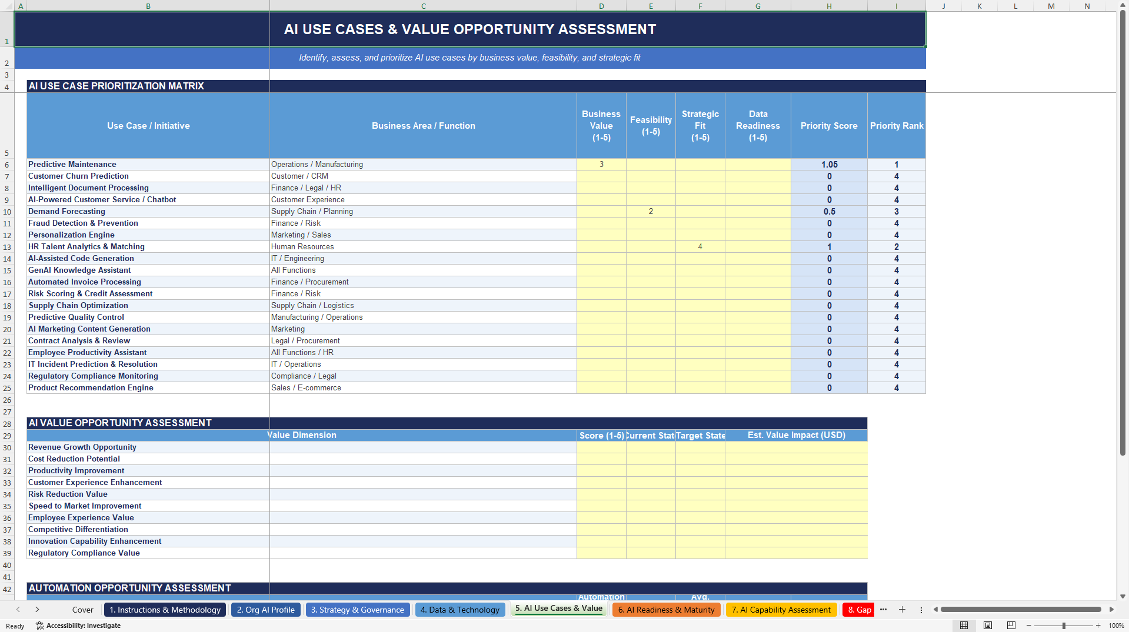Click Use Case / Initiative header
Viewport: 1129px width, 632px height.
pos(148,126)
